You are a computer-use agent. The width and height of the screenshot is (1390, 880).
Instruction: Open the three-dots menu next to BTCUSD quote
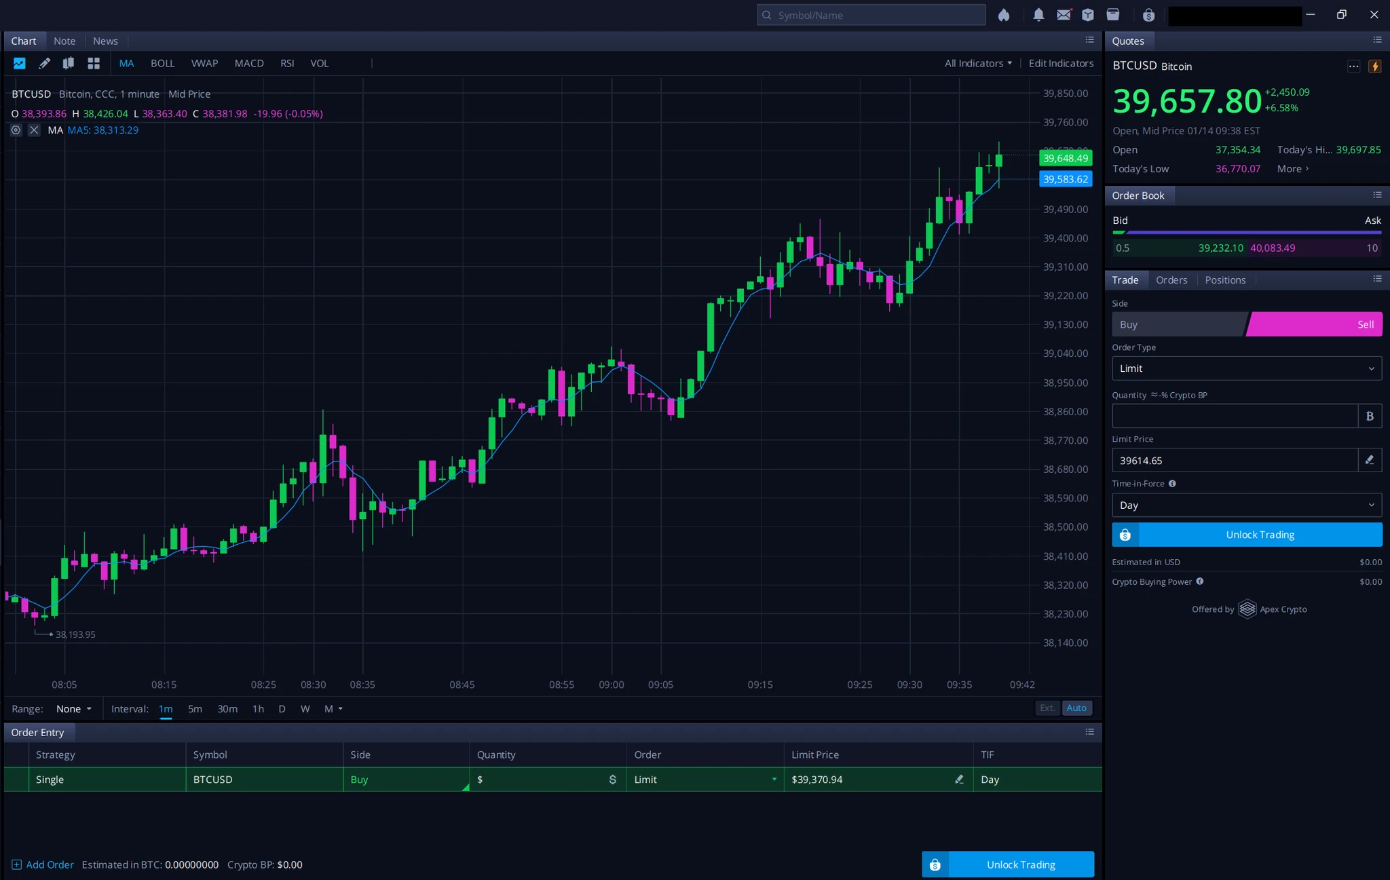click(1353, 66)
